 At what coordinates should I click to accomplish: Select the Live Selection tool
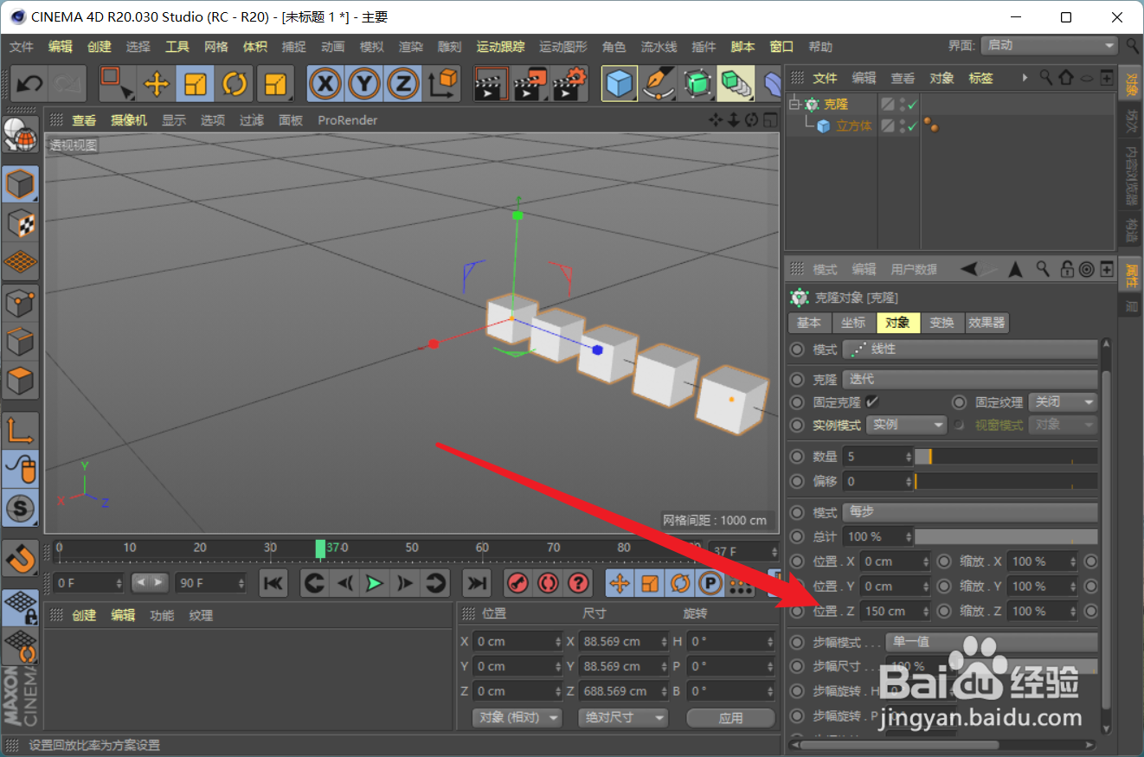coord(115,84)
